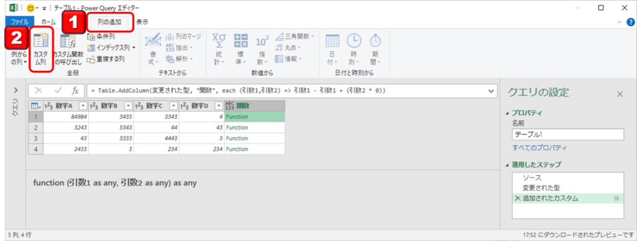Select row number 4 header
Viewport: 637px width, 241px height.
point(35,149)
